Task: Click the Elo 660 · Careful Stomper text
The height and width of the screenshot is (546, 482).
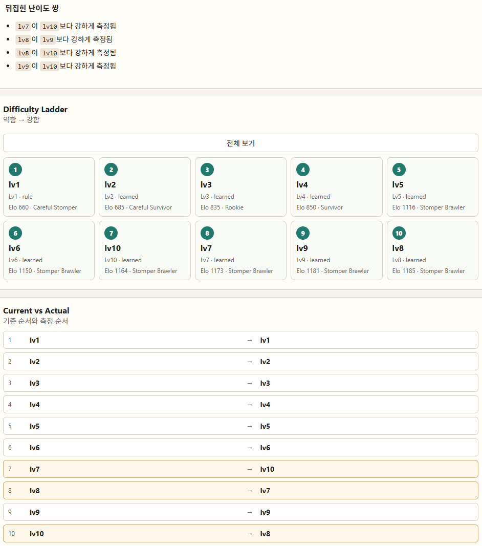Action: coord(43,207)
